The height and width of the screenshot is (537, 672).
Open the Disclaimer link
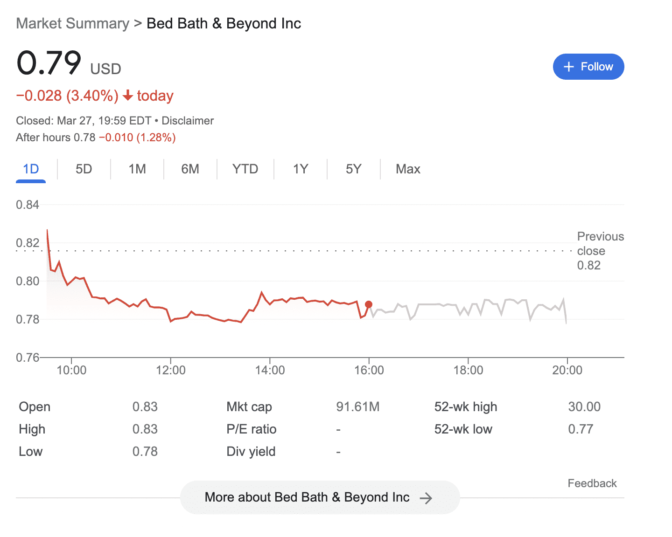[188, 120]
